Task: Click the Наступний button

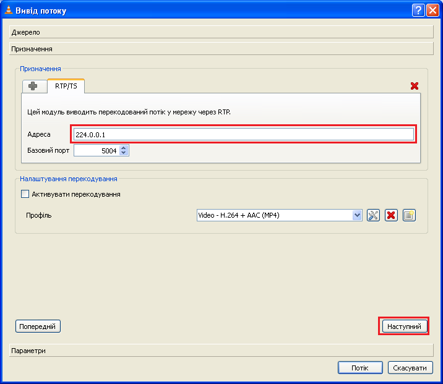Action: click(404, 326)
